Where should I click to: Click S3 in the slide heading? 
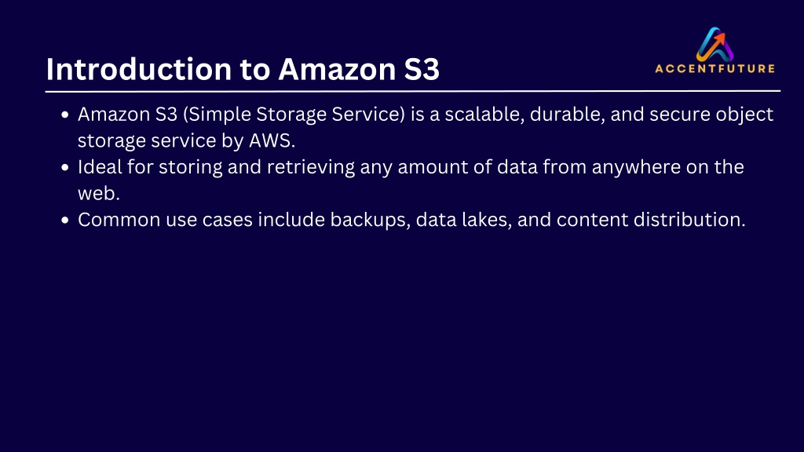[422, 69]
